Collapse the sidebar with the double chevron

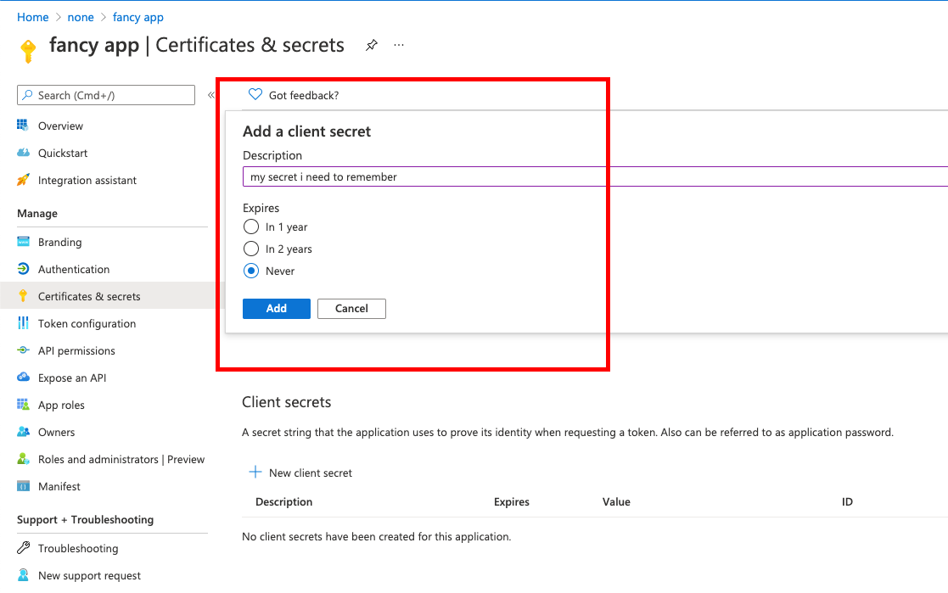point(211,95)
